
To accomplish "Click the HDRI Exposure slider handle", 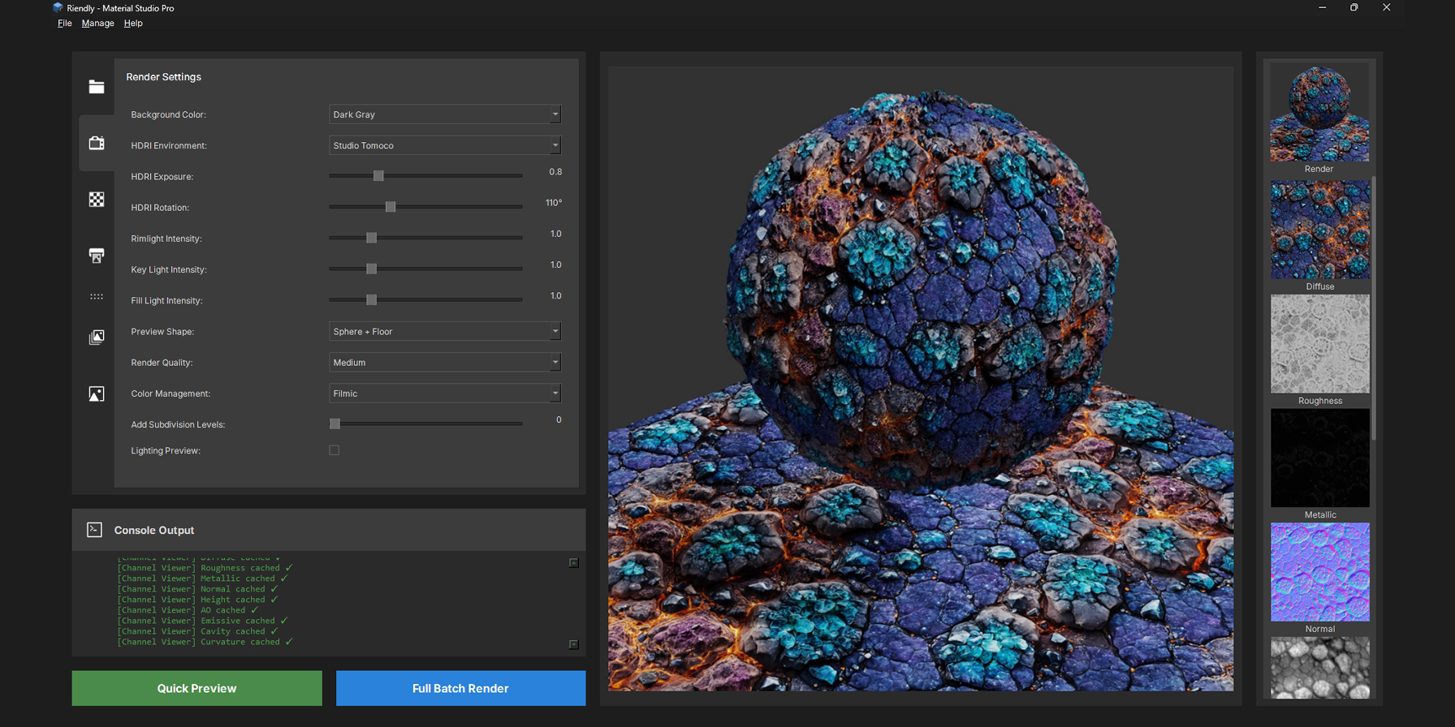I will (x=378, y=176).
